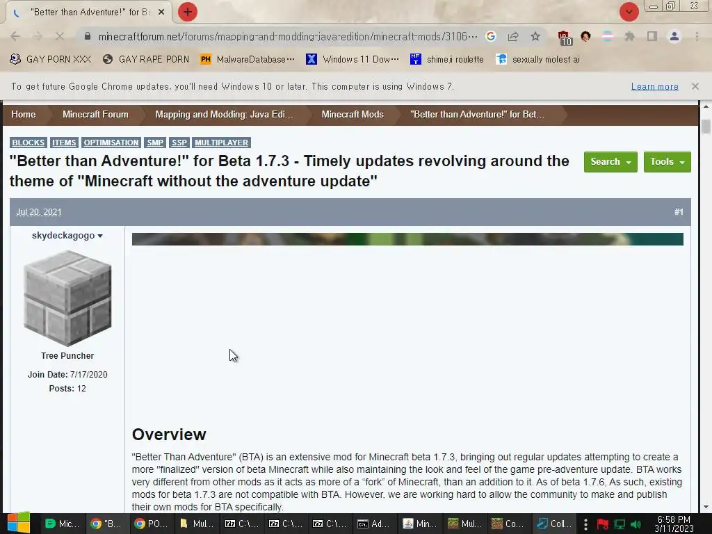Show hidden tray icons via the dots
The height and width of the screenshot is (534, 712).
tap(585, 524)
